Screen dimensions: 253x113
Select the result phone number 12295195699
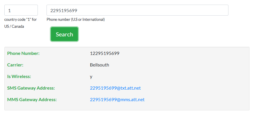(x=105, y=53)
